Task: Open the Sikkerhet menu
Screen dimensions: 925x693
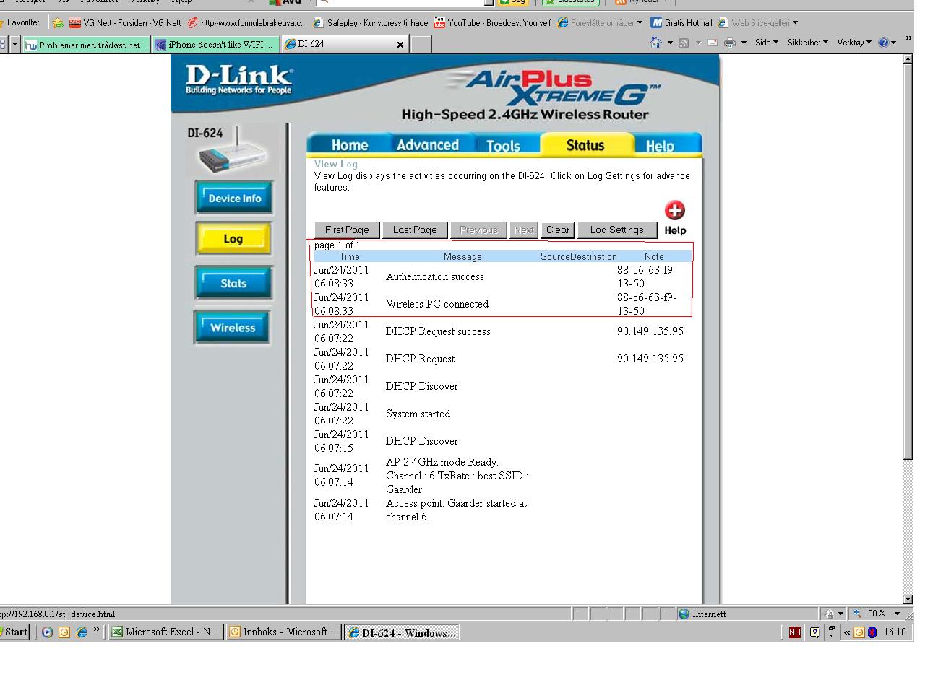Action: tap(808, 43)
